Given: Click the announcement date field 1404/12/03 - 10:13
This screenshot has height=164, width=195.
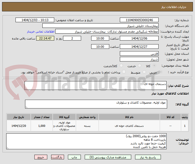Looking at the screenshot, I should tap(35, 20).
